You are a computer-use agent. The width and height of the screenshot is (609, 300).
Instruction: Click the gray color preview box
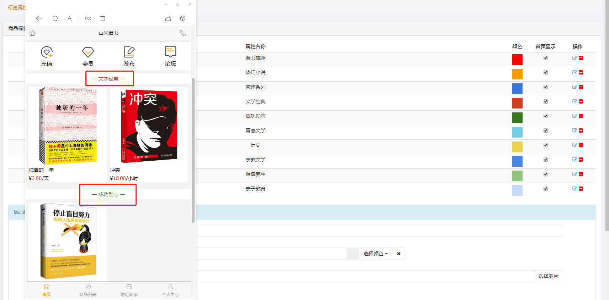pyautogui.click(x=353, y=254)
